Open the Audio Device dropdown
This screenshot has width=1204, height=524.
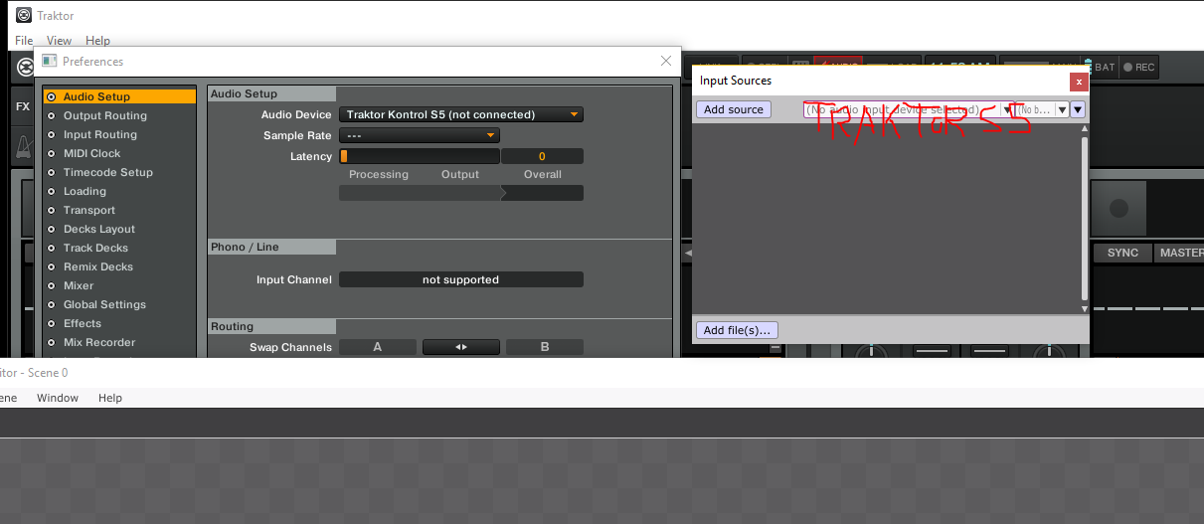point(461,114)
